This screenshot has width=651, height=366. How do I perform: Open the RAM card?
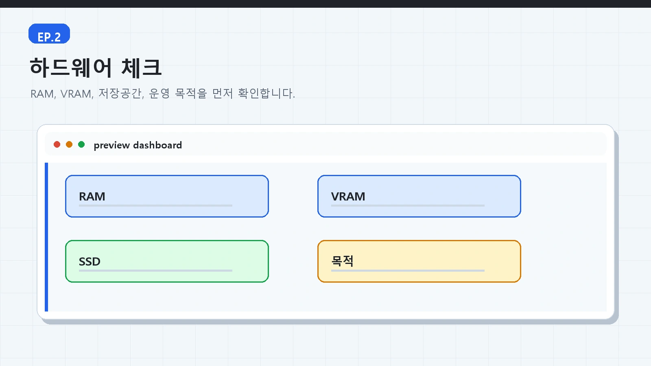(167, 196)
